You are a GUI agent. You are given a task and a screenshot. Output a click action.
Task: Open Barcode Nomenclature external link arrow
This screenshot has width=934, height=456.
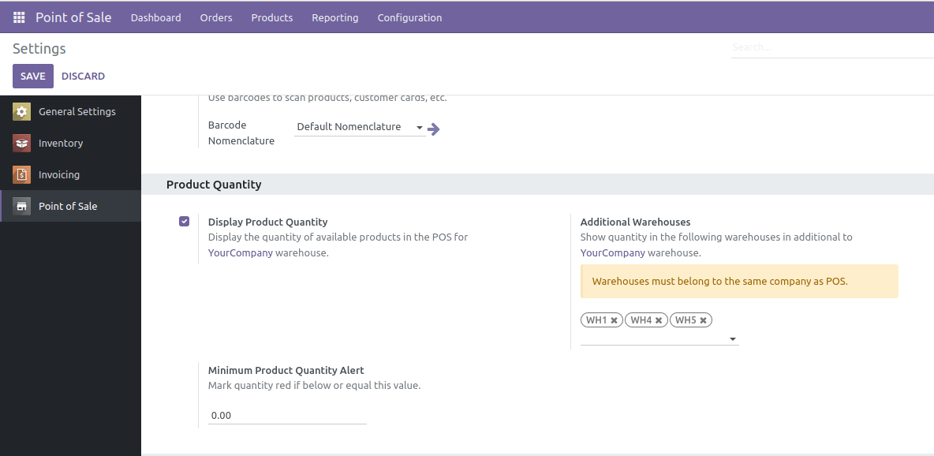pyautogui.click(x=434, y=129)
